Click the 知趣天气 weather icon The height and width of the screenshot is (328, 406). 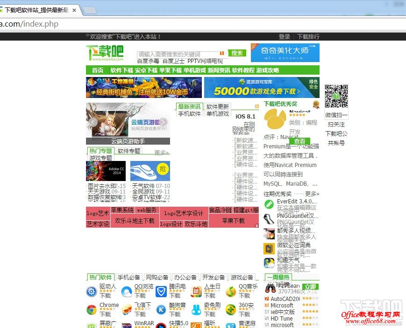point(269,263)
